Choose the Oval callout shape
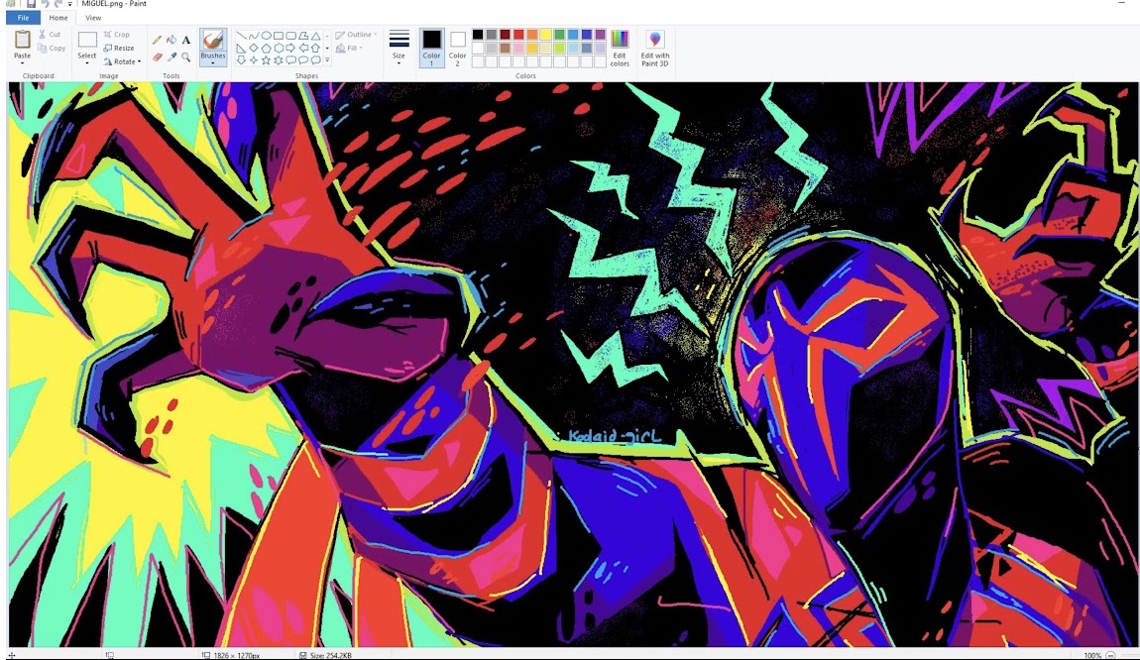This screenshot has width=1140, height=660. pyautogui.click(x=303, y=60)
